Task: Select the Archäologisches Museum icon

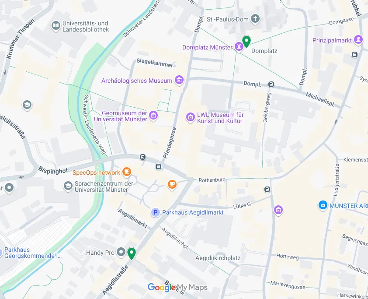Action: click(x=179, y=80)
